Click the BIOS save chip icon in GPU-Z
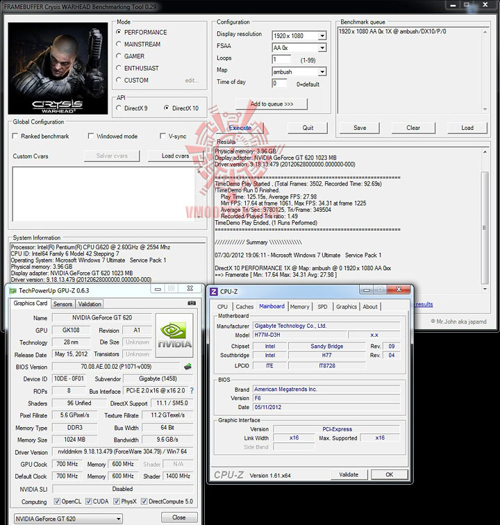The image size is (500, 525). [188, 367]
